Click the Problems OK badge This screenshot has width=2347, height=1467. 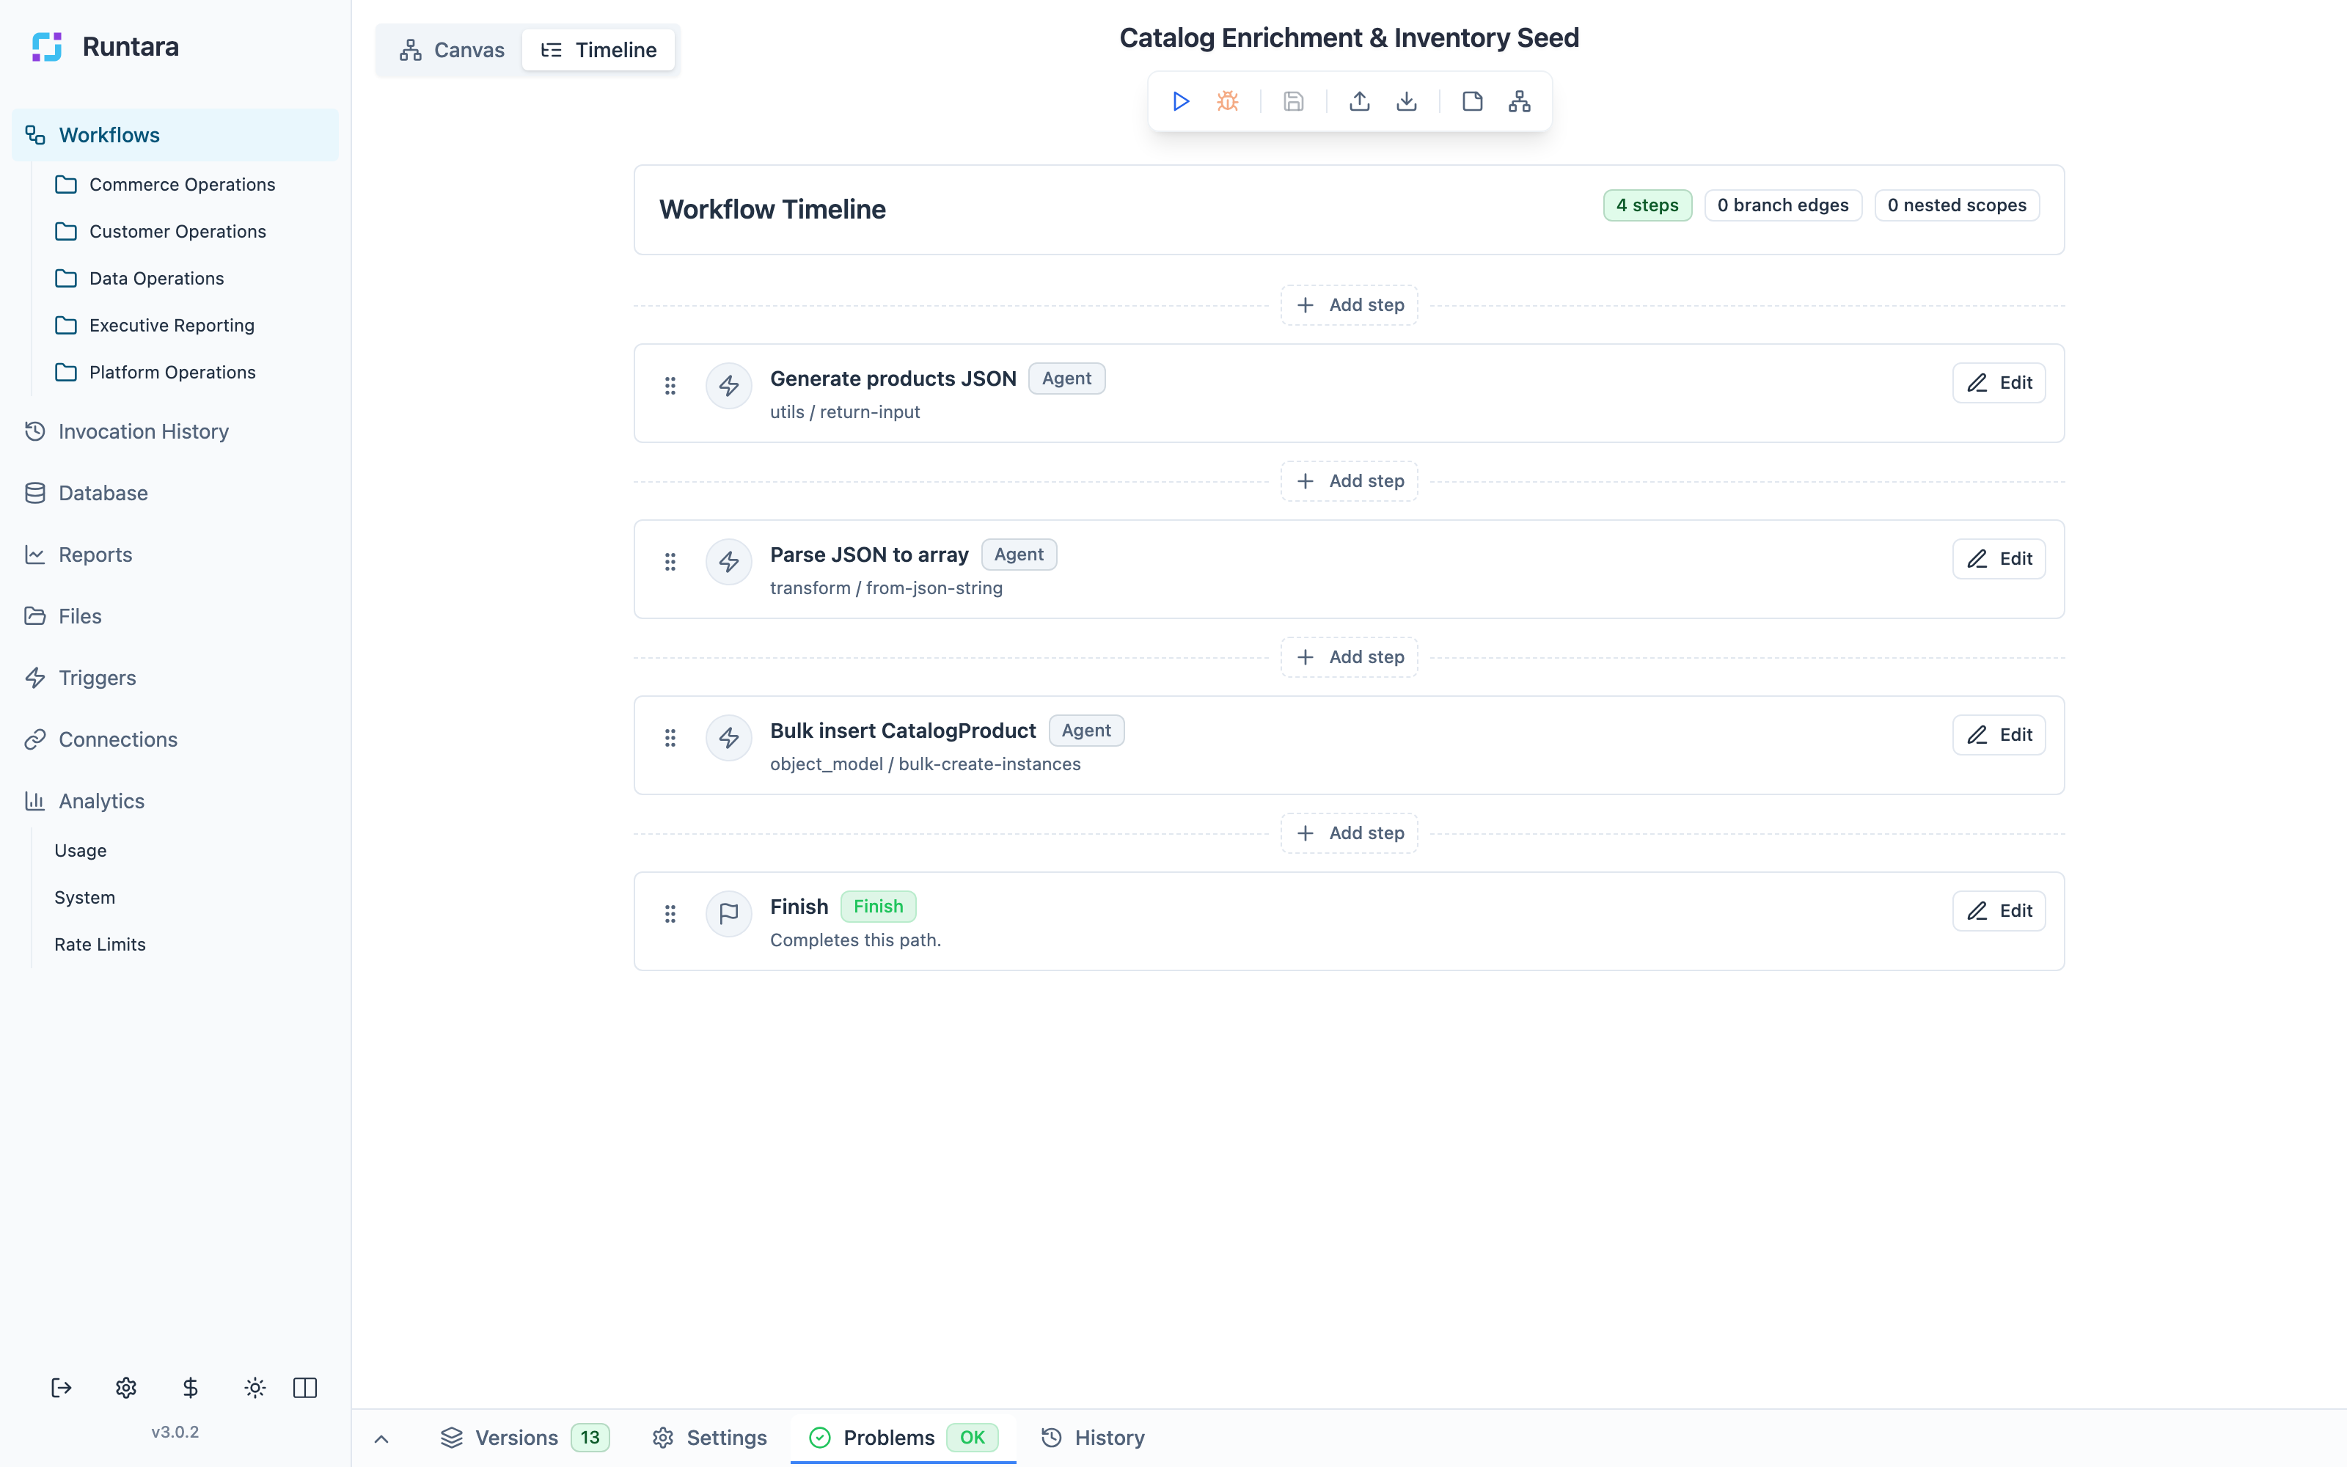pyautogui.click(x=972, y=1438)
